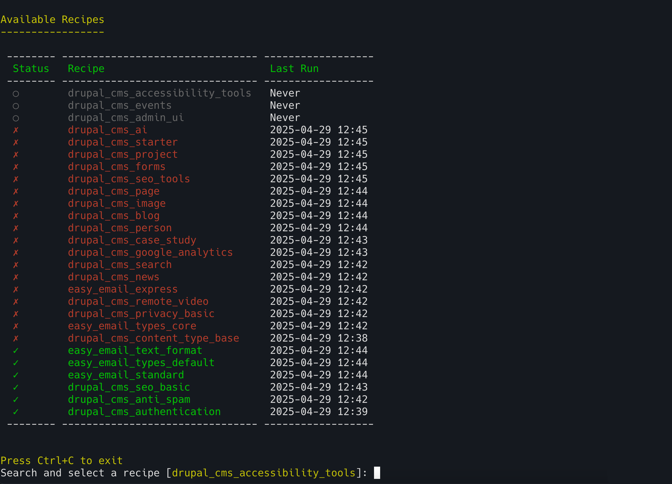
Task: Click the Recipe column header
Action: click(x=86, y=69)
